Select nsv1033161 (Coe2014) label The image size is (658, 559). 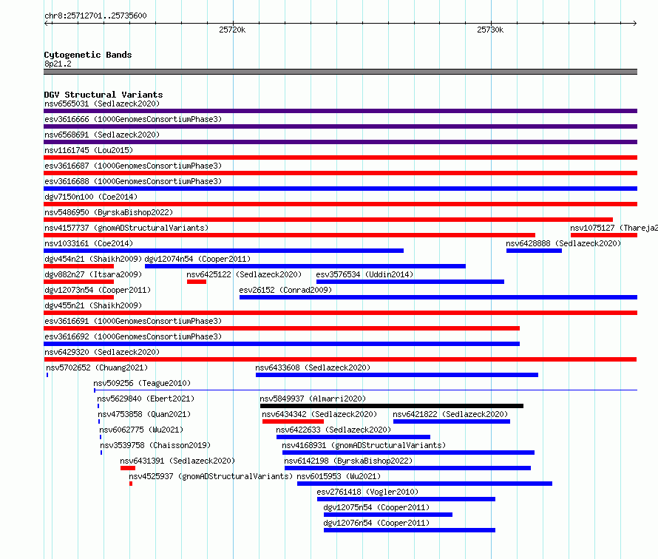coord(89,243)
